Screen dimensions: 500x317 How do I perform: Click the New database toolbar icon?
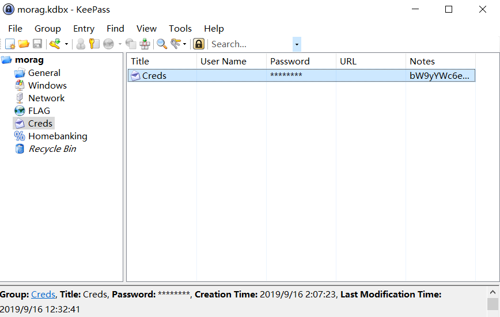(x=10, y=44)
